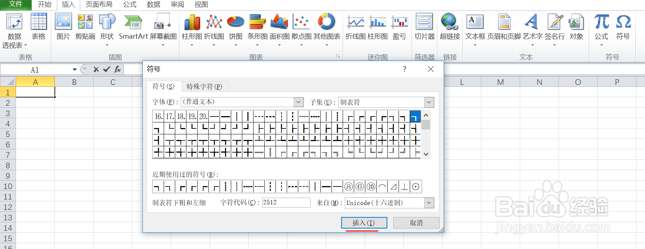Screen dimensions: 645x249
Task: Open the dialog help question mark
Action: [405, 69]
